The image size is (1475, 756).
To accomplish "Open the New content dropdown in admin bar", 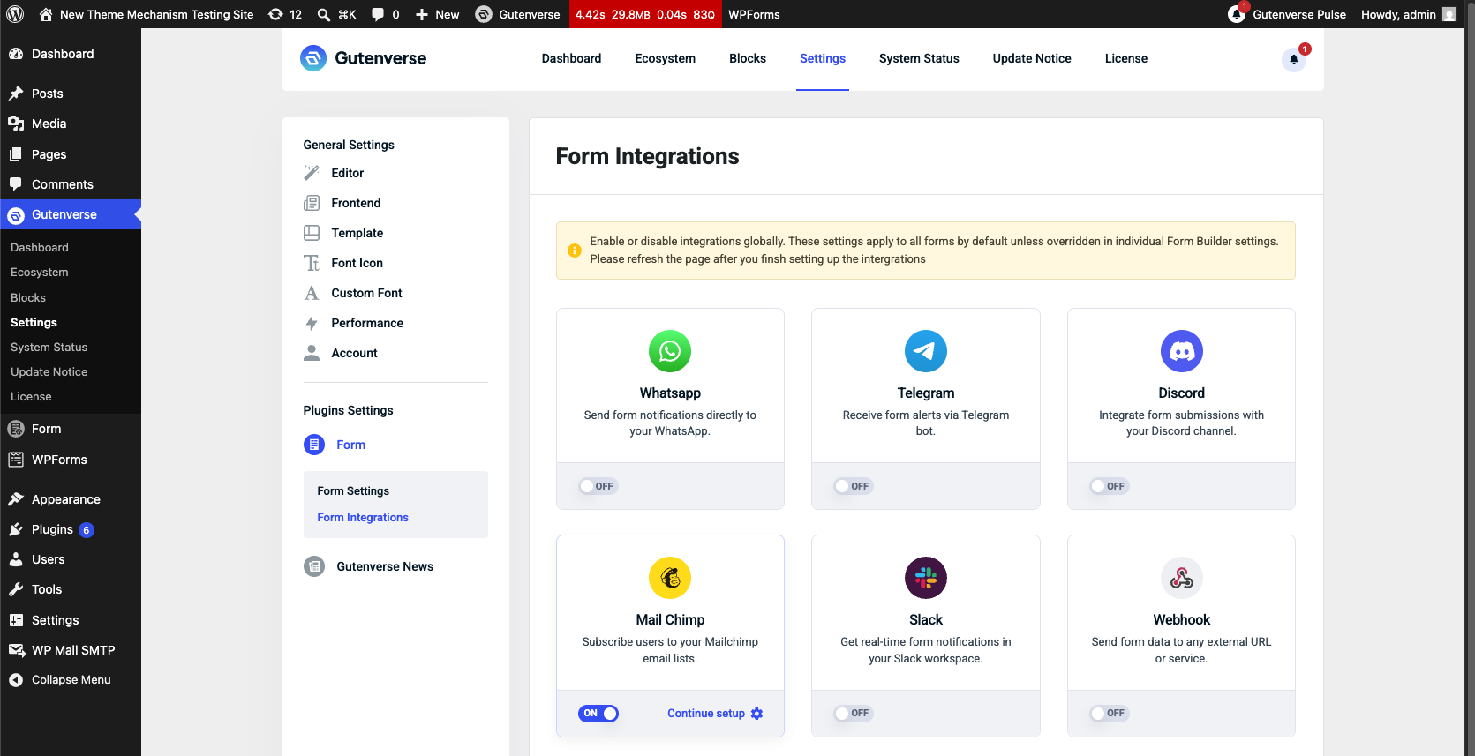I will [438, 14].
